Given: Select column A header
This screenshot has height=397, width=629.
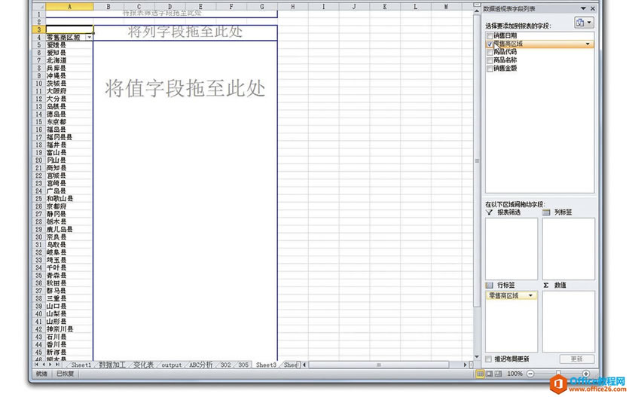Looking at the screenshot, I should [69, 7].
